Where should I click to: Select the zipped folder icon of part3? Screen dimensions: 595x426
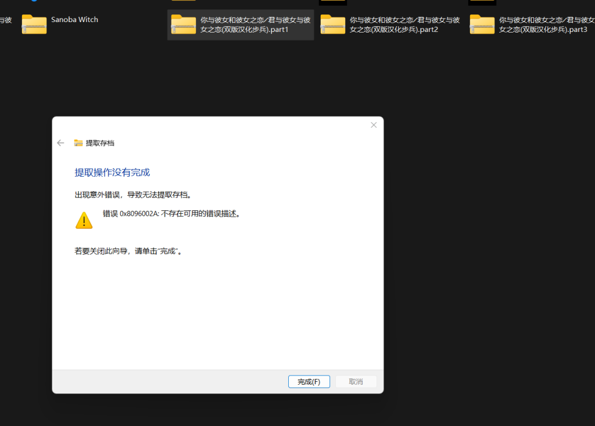click(x=482, y=24)
